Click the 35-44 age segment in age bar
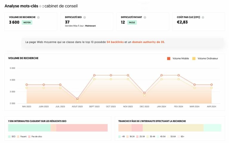The image size is (229, 143). [173, 128]
